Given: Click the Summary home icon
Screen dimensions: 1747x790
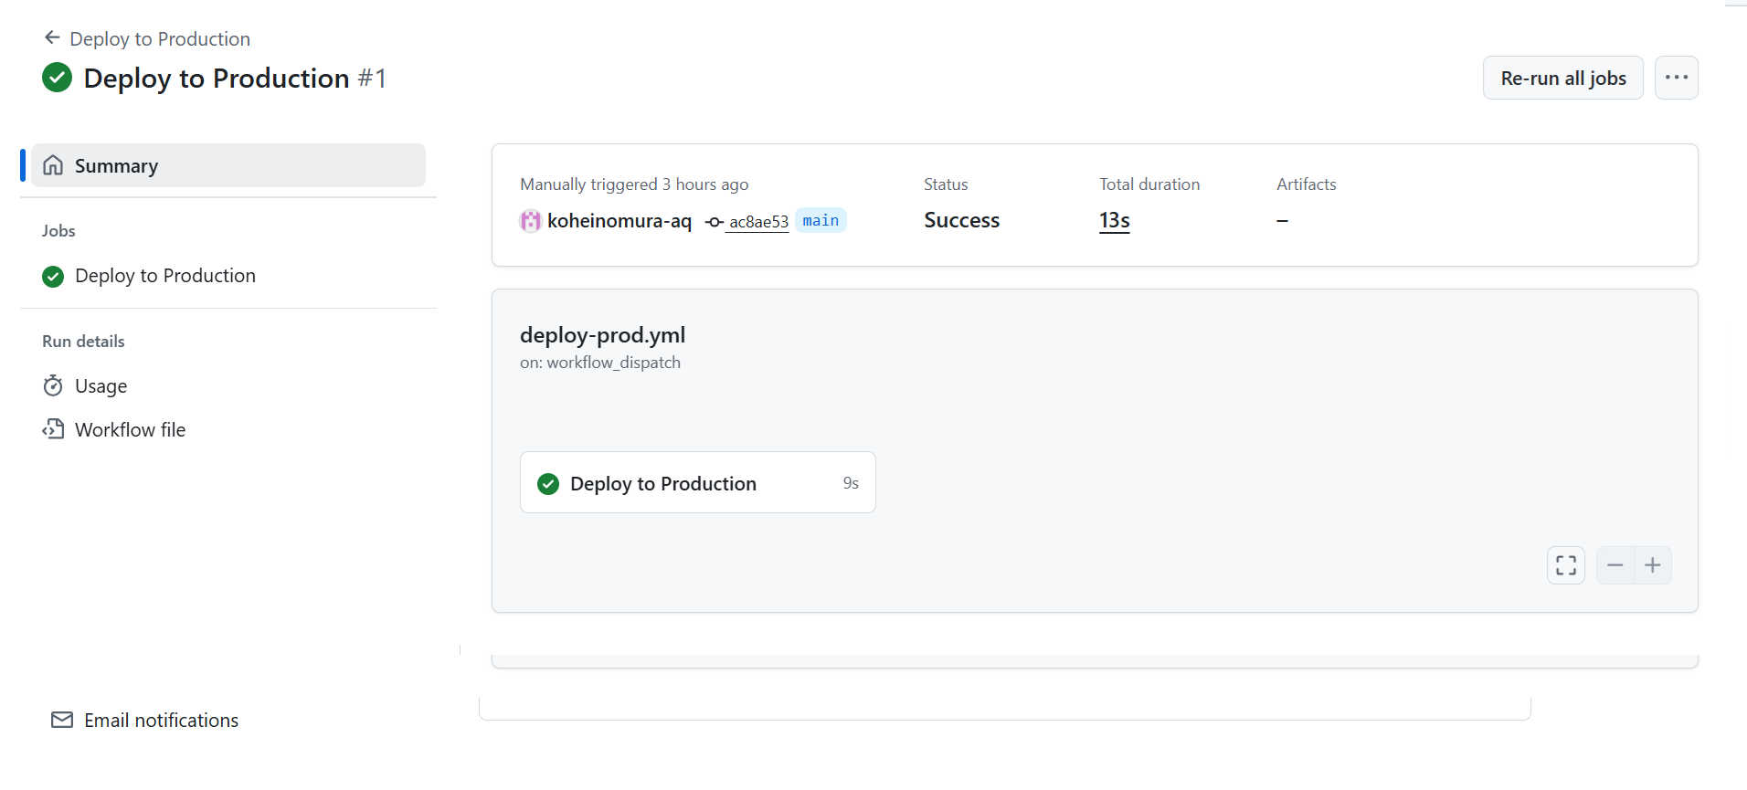Looking at the screenshot, I should (54, 165).
